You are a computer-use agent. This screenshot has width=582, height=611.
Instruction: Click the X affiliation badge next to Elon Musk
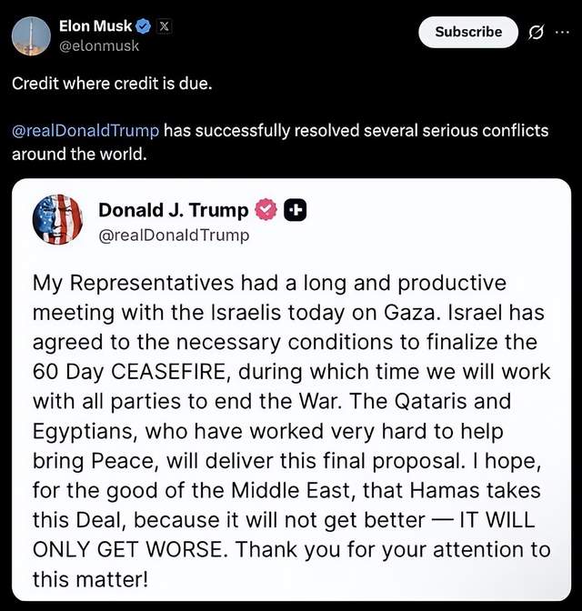pos(164,26)
